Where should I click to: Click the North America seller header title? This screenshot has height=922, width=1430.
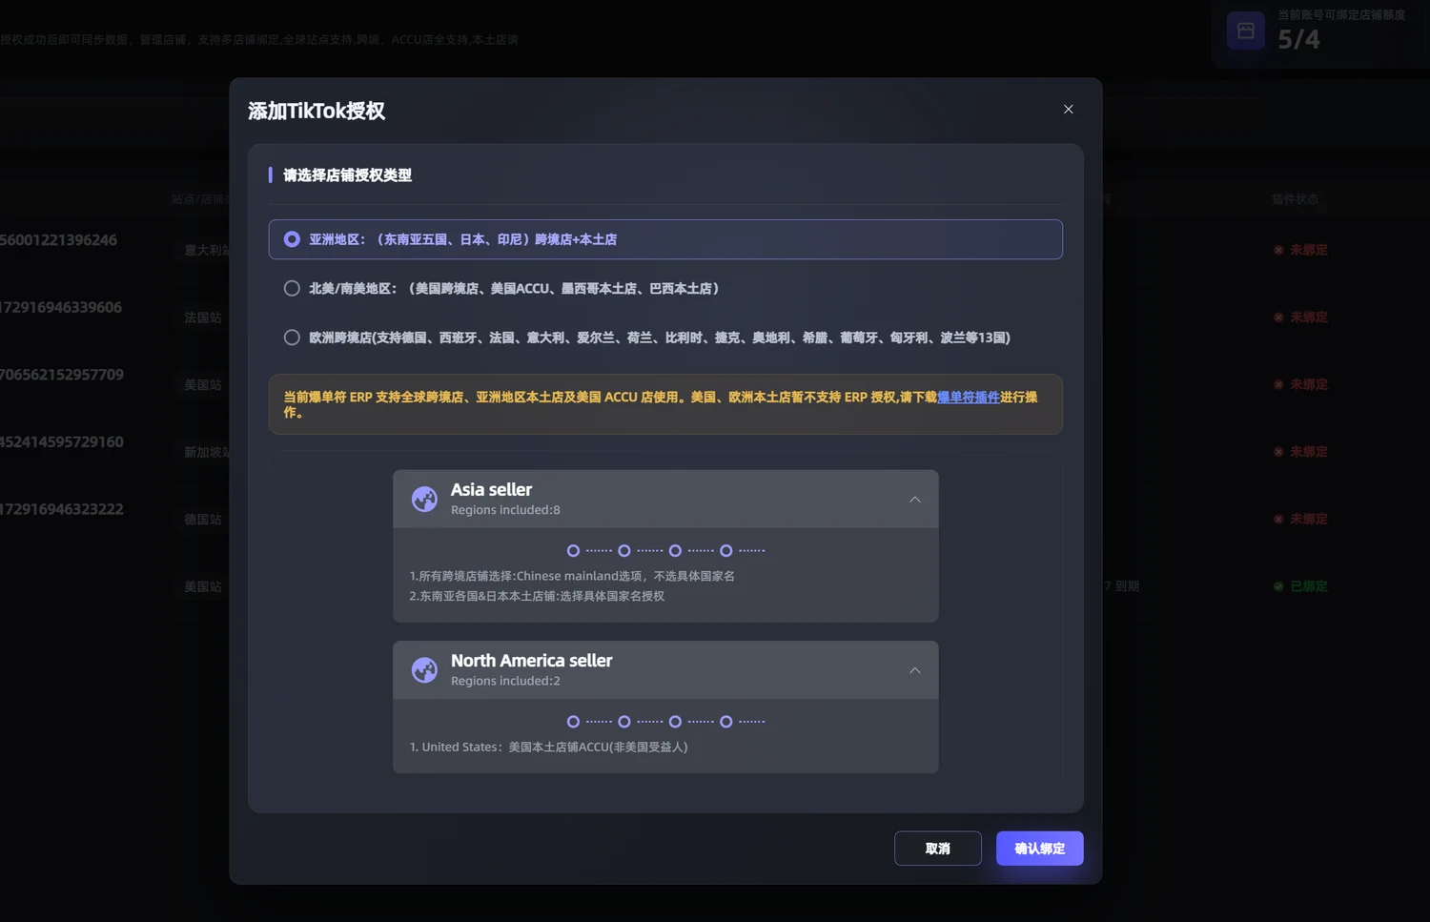point(531,660)
